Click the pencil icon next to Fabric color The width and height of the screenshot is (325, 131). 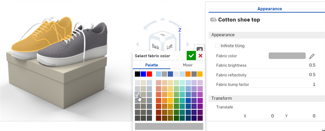312,56
